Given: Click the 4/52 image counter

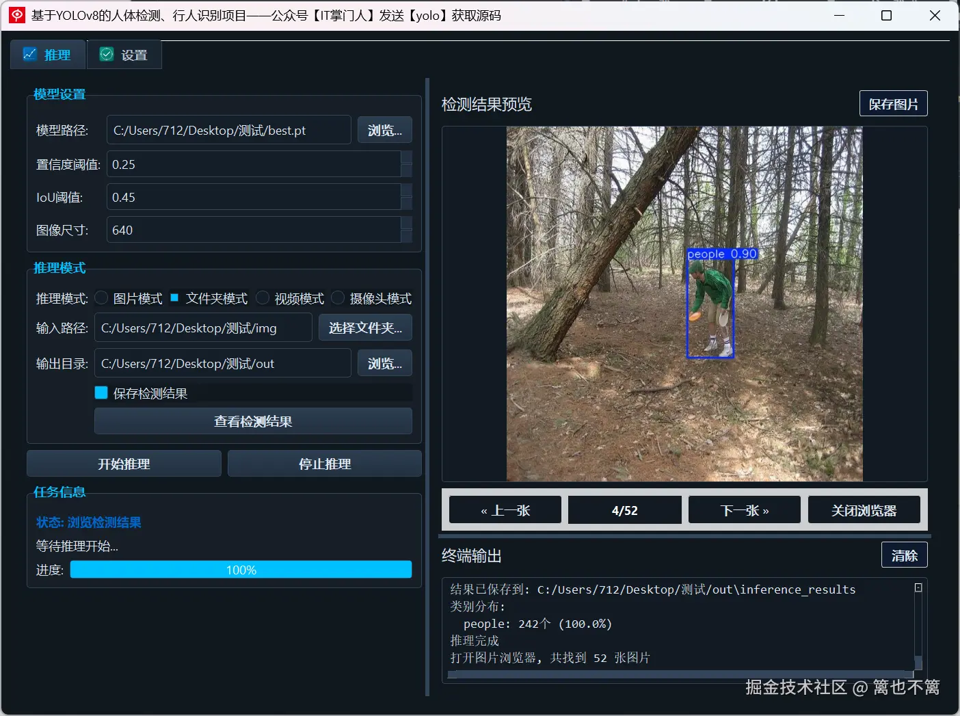Looking at the screenshot, I should tap(625, 510).
